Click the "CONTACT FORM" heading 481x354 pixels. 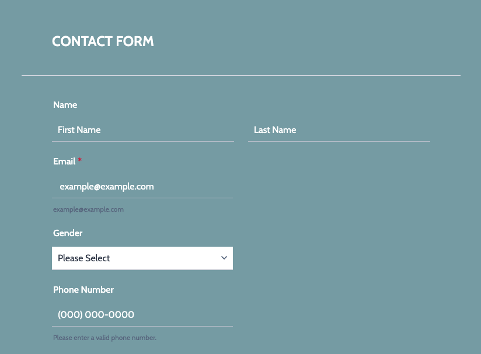[x=103, y=41]
